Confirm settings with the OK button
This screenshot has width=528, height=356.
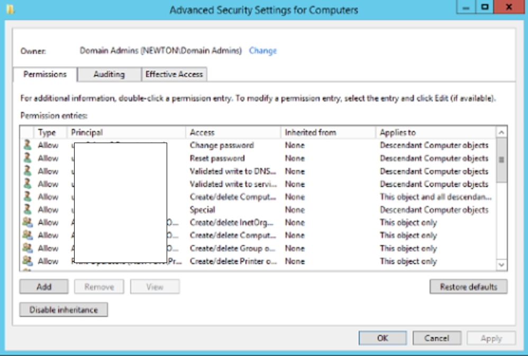tap(383, 338)
